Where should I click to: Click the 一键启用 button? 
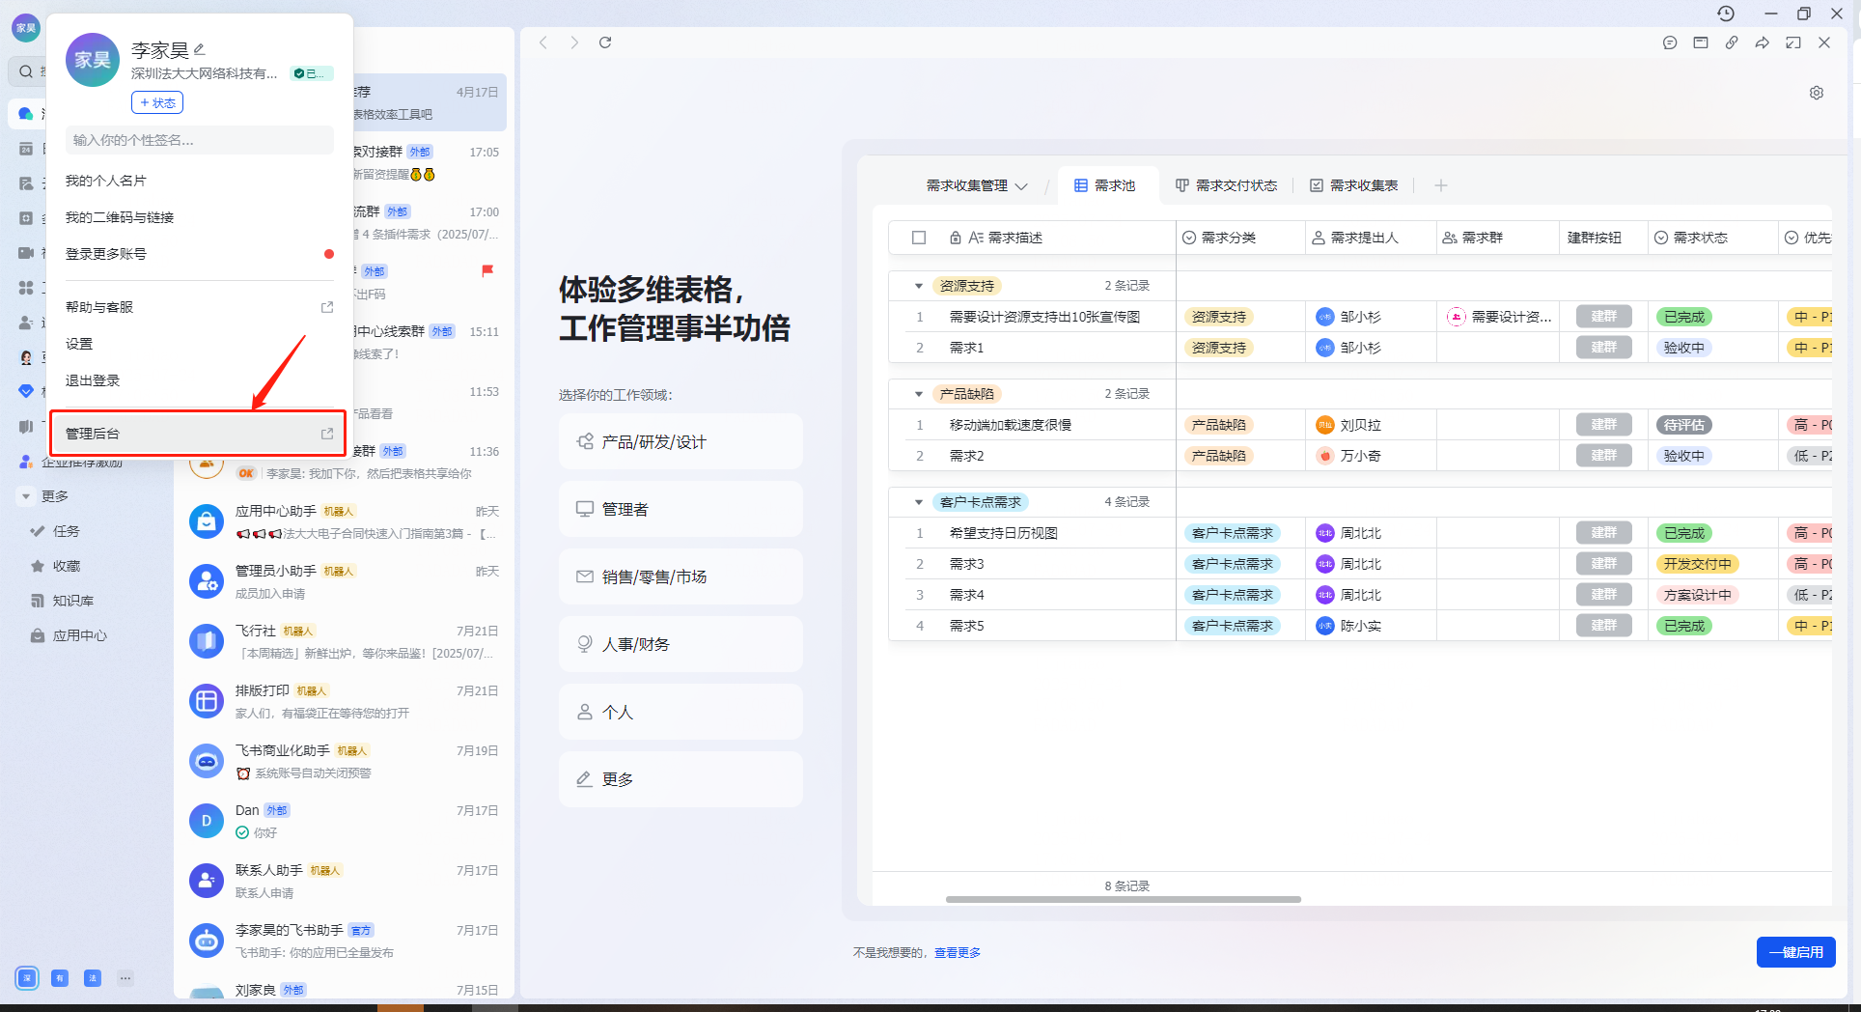[x=1795, y=952]
